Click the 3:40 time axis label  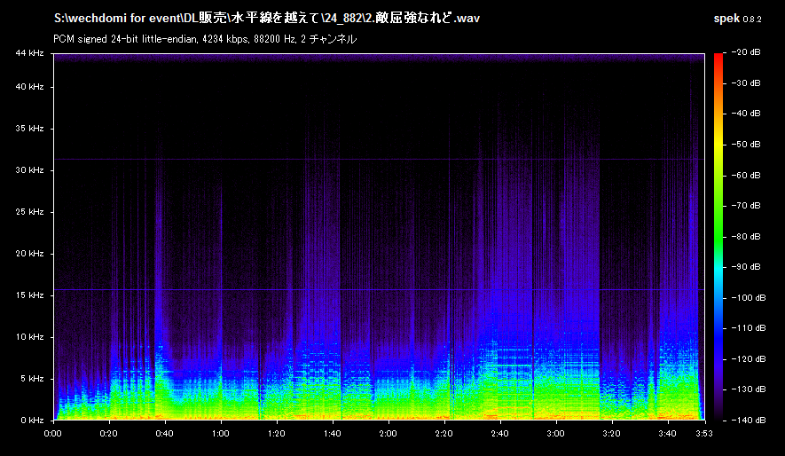click(667, 434)
